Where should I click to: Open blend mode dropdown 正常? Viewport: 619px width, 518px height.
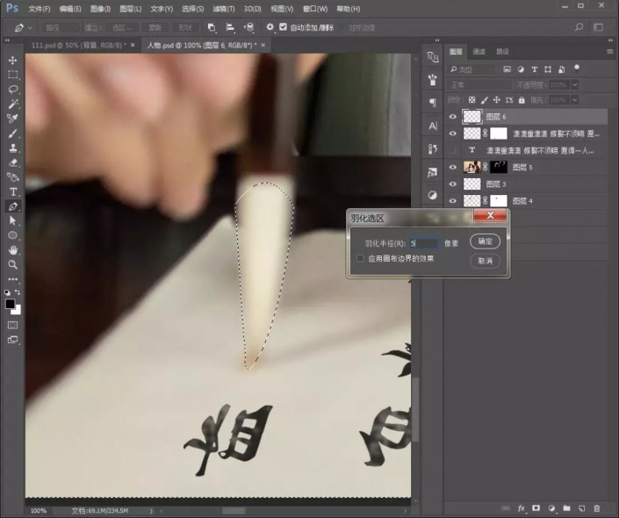point(479,85)
